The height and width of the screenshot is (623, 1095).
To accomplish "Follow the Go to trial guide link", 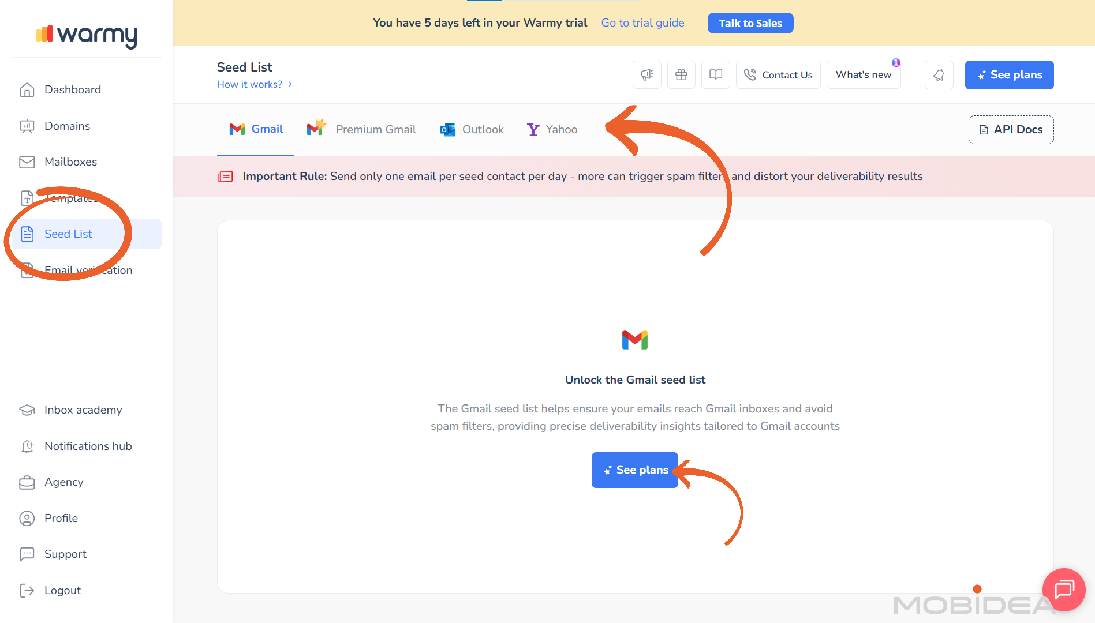I will [x=642, y=23].
